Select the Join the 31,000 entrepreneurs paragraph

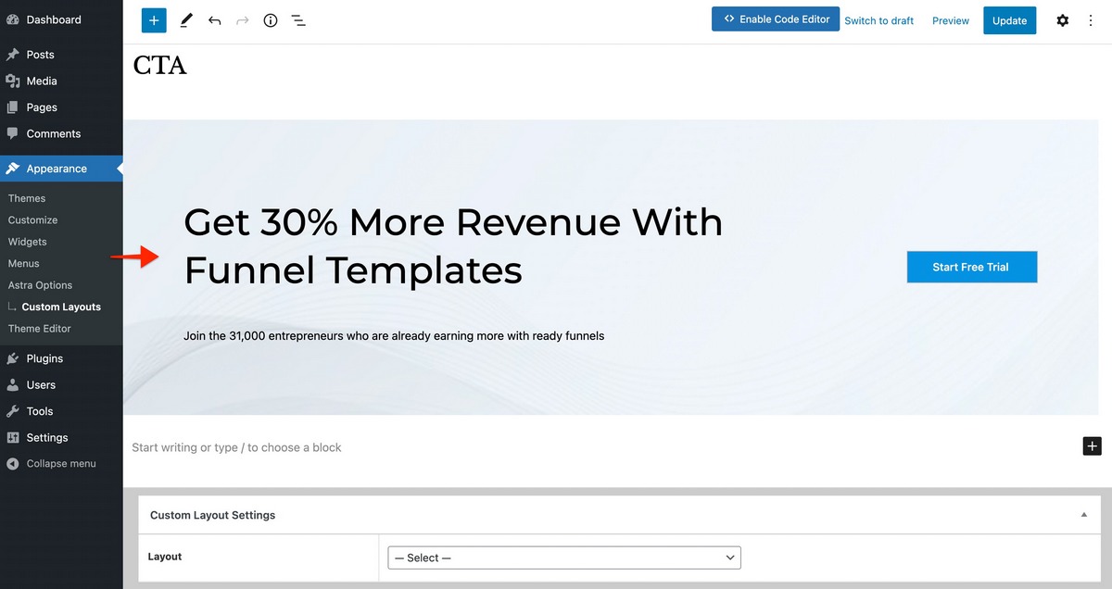point(394,335)
